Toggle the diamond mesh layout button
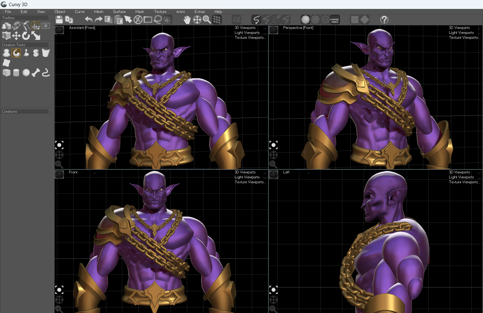Screen dimensions: 483x313 click(x=364, y=20)
